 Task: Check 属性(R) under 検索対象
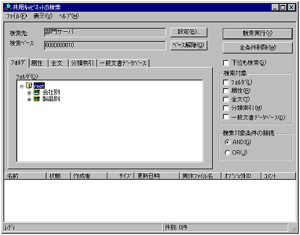pos(226,91)
